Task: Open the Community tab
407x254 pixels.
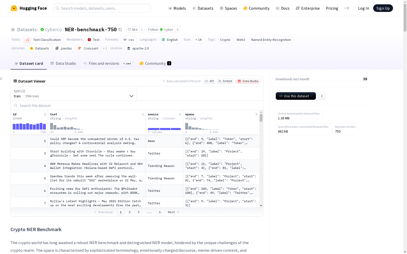Action: click(x=155, y=63)
